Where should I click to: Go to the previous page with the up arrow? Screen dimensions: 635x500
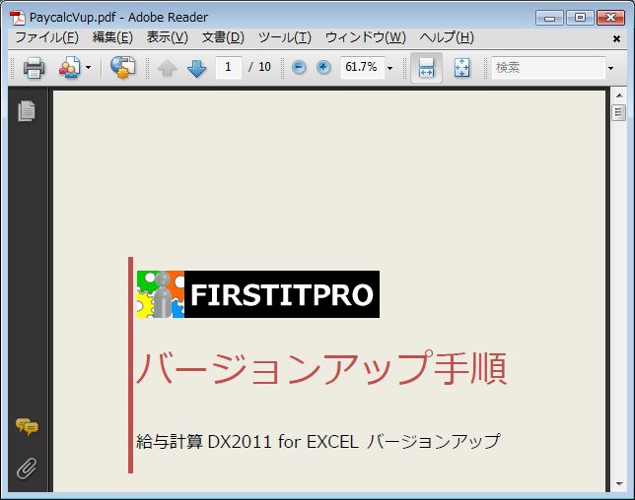(x=167, y=68)
